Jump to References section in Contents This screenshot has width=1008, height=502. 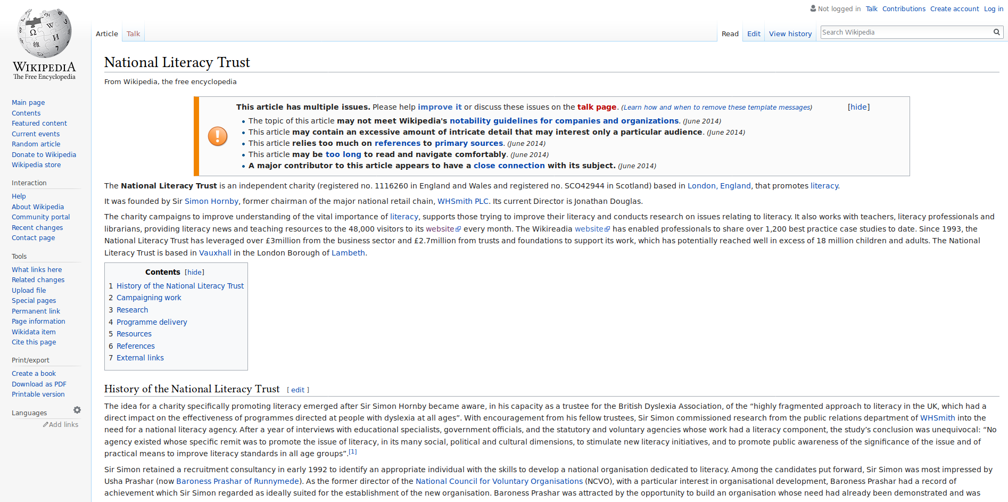[x=135, y=346]
